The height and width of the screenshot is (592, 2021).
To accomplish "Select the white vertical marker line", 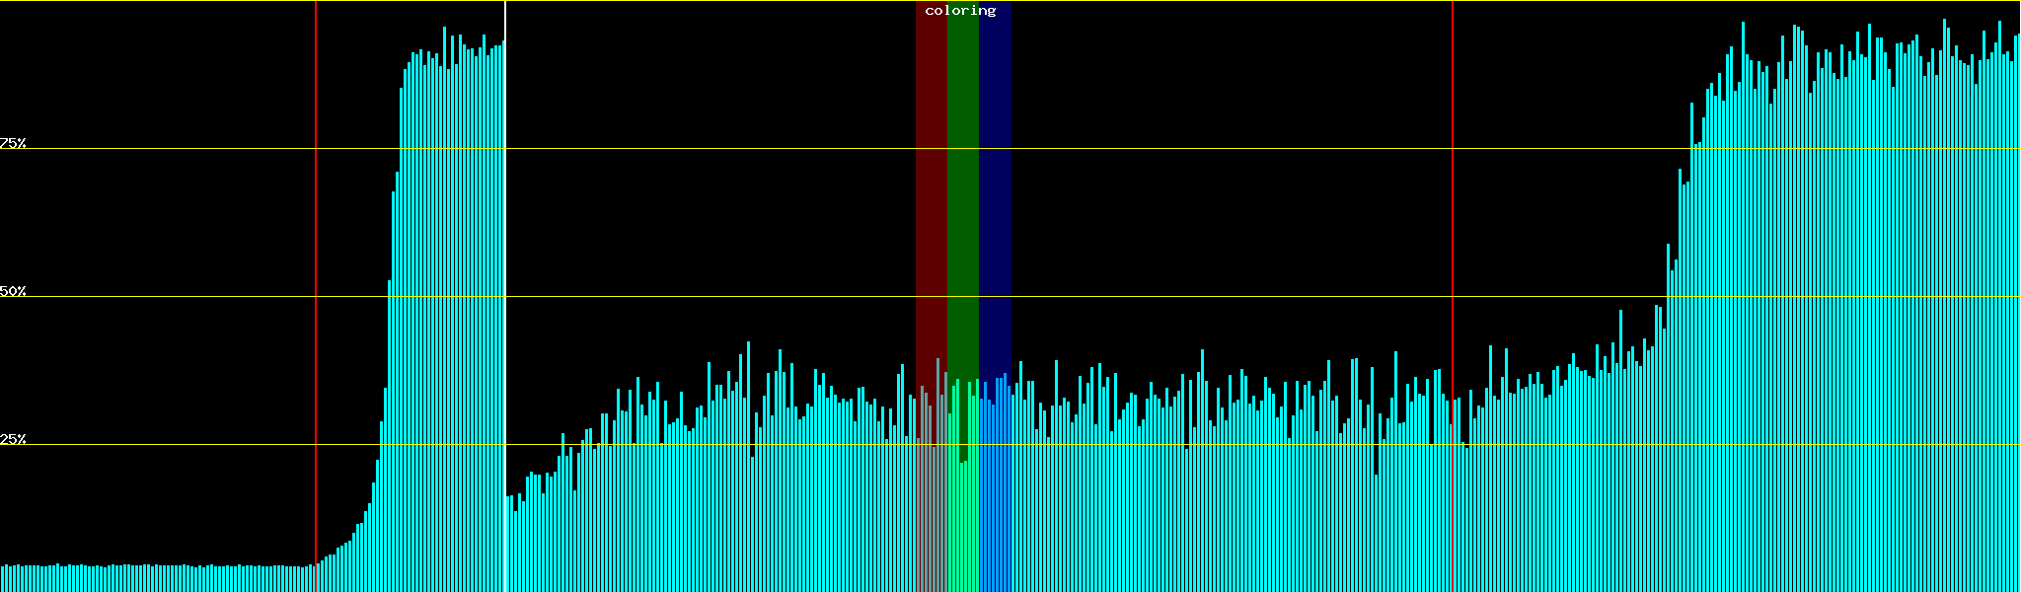I will [x=505, y=247].
